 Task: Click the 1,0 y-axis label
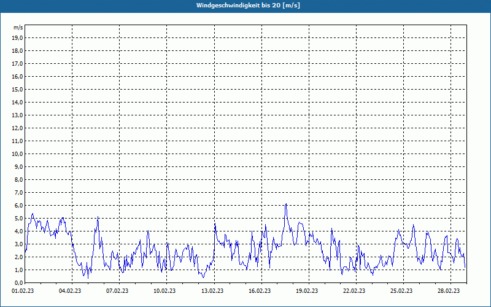click(x=18, y=270)
